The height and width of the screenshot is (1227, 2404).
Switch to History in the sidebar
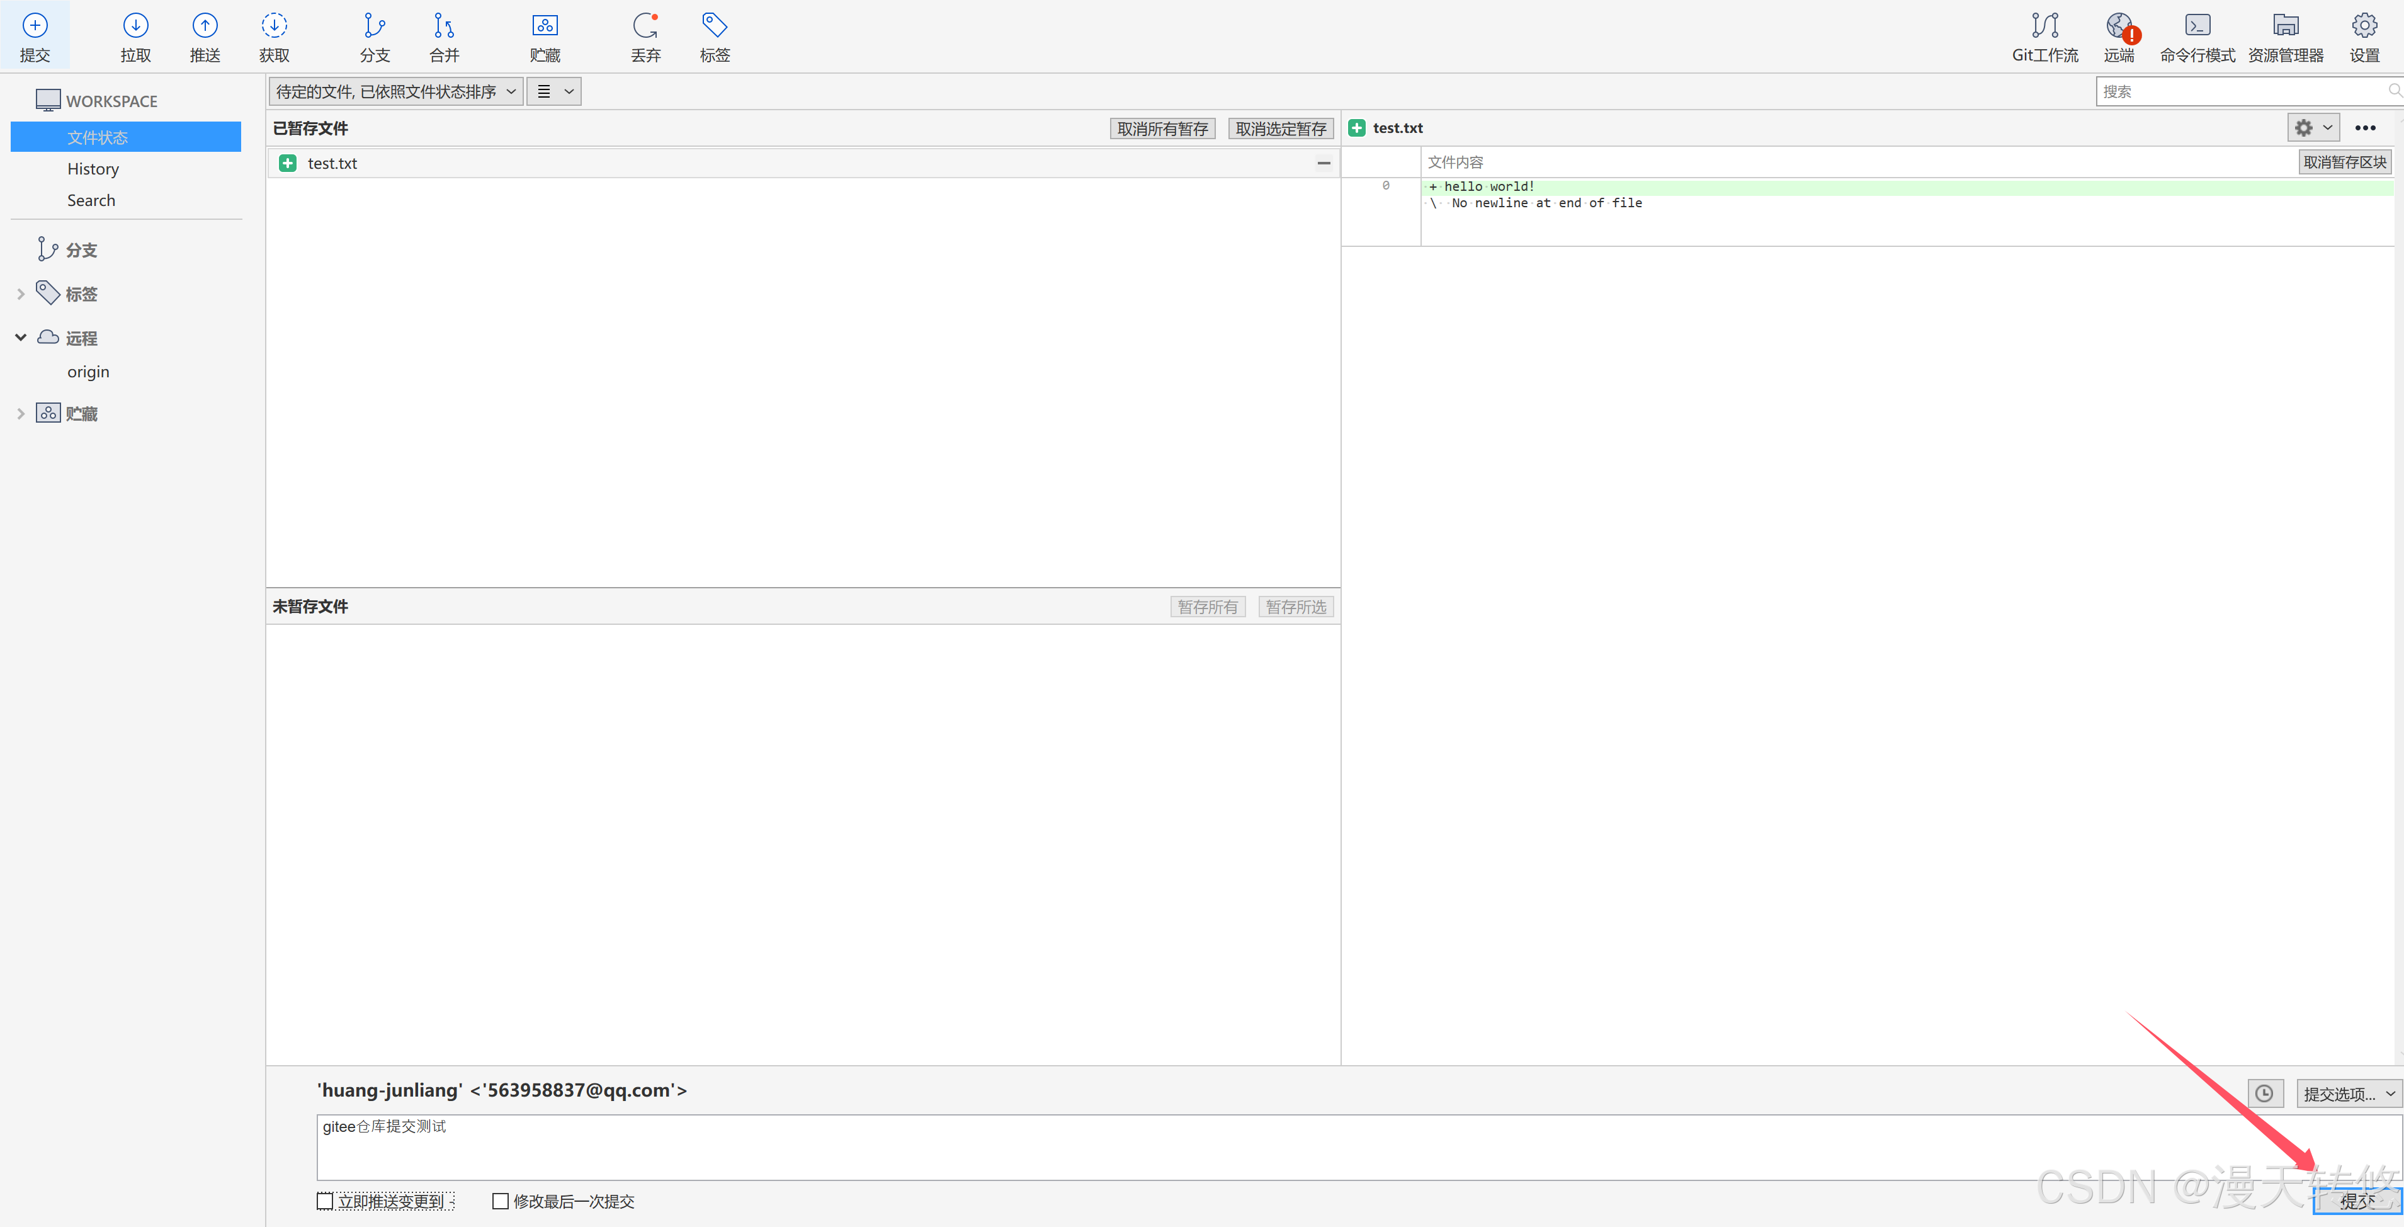(x=93, y=169)
